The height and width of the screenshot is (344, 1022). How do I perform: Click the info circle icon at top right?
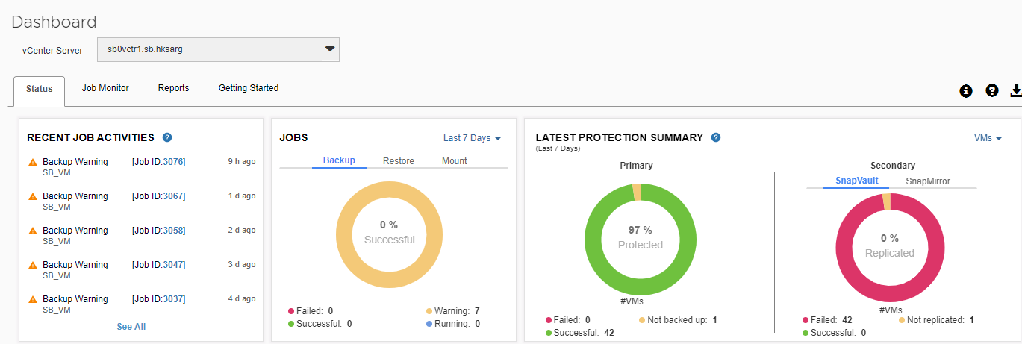(966, 90)
